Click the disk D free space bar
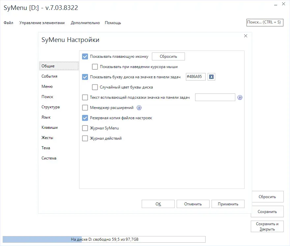This screenshot has width=290, height=246. tap(104, 239)
